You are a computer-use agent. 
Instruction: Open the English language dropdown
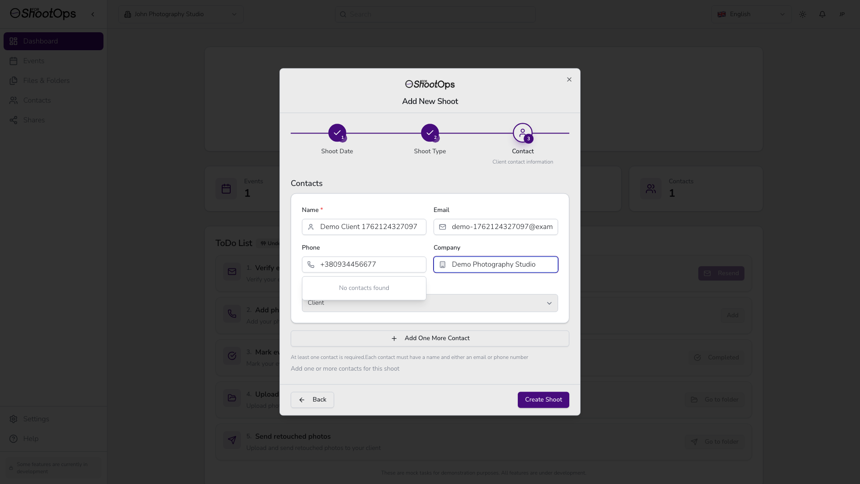751,14
